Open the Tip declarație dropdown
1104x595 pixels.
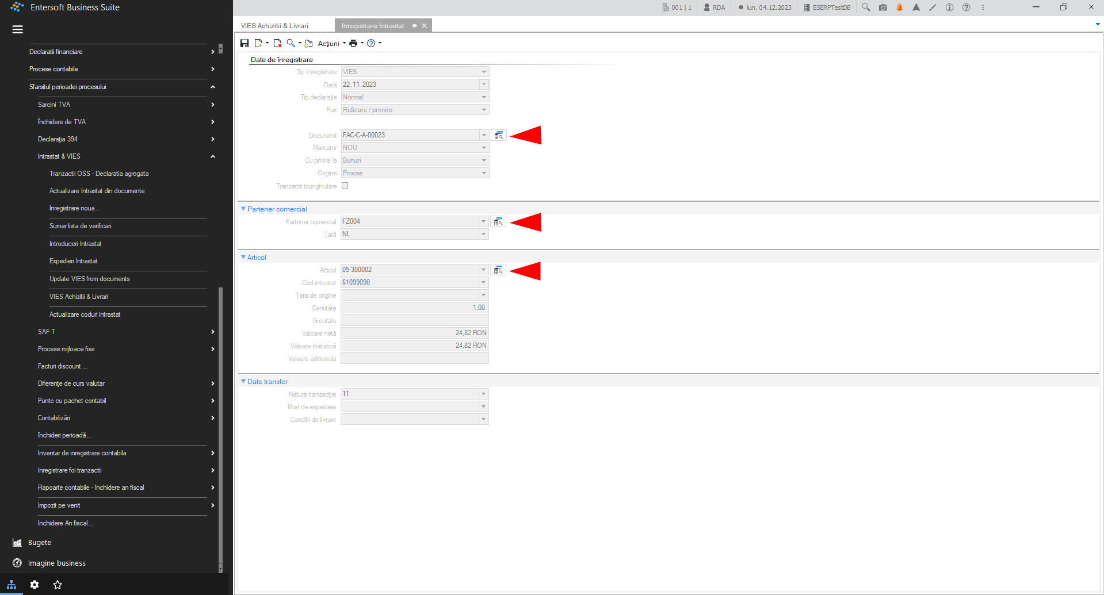415,97
